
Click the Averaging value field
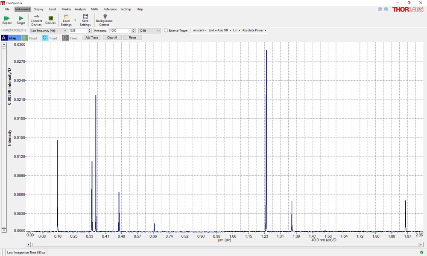click(x=120, y=31)
